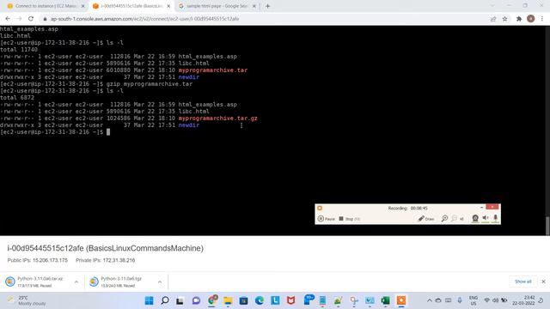Select the i-00d95445515c12afe terminal tab
550x309 pixels.
point(131,6)
